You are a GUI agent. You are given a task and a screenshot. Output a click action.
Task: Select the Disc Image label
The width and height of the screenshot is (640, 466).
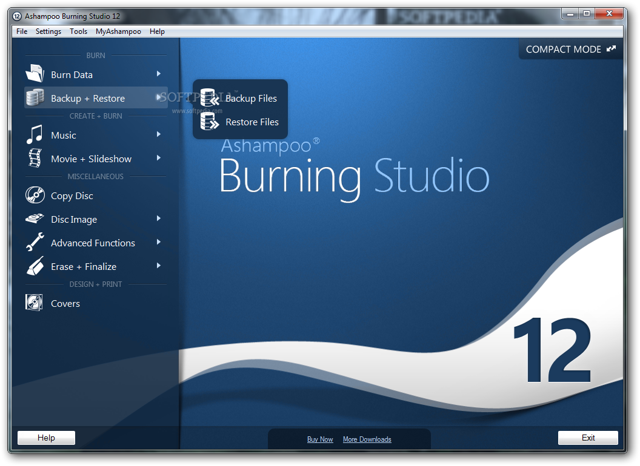pos(74,220)
